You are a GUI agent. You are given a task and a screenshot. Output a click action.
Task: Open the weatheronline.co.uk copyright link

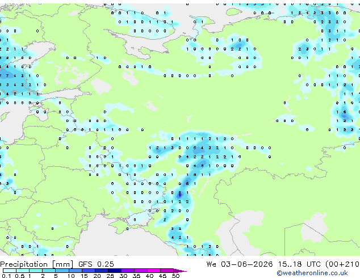(x=312, y=273)
